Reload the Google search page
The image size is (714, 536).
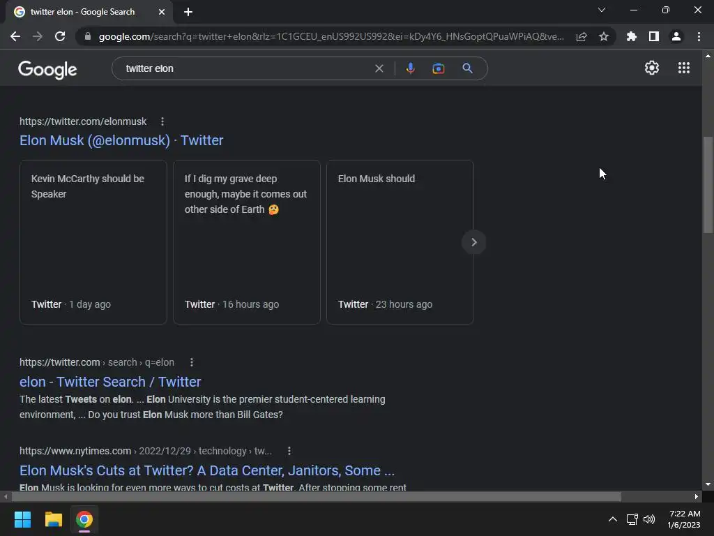click(60, 36)
